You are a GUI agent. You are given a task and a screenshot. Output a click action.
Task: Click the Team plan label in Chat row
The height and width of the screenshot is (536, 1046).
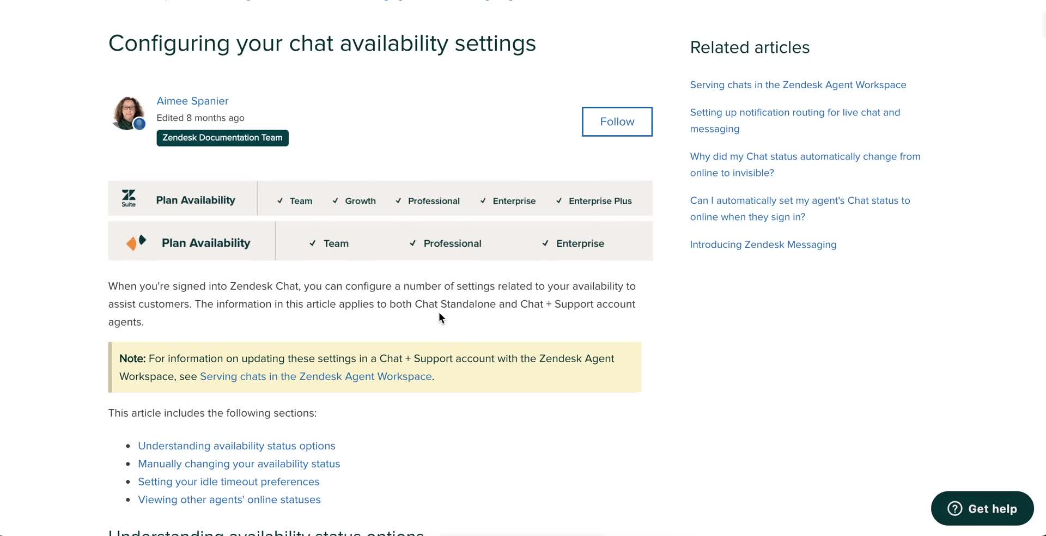point(336,243)
